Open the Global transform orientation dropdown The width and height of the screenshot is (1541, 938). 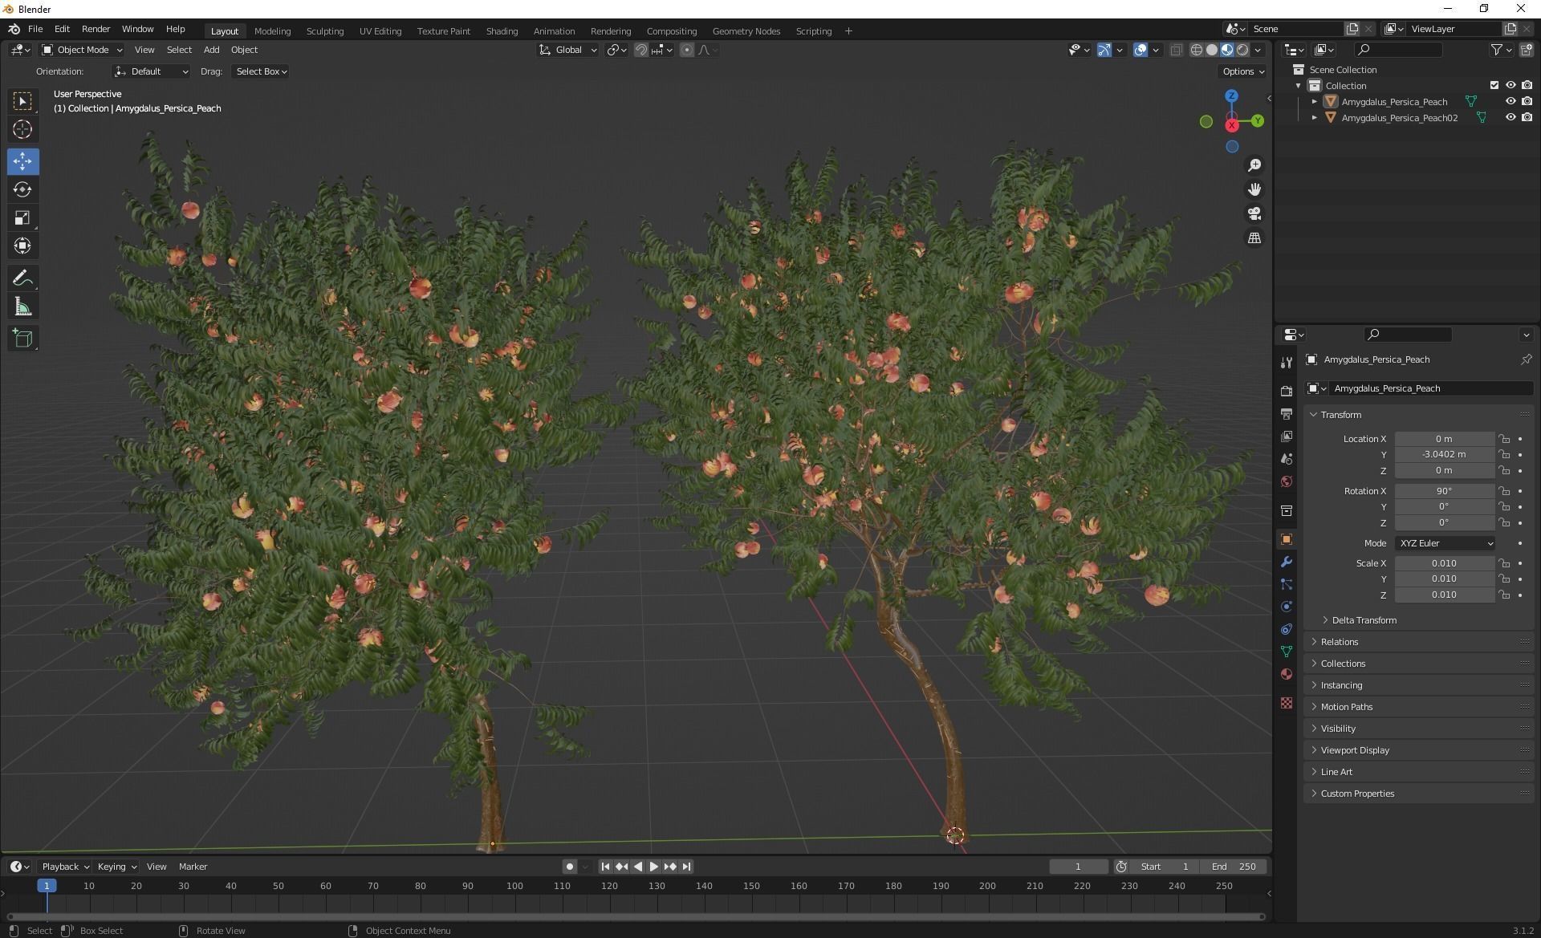tap(568, 50)
